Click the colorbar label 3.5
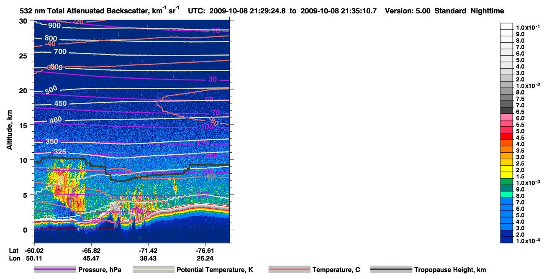 point(521,150)
